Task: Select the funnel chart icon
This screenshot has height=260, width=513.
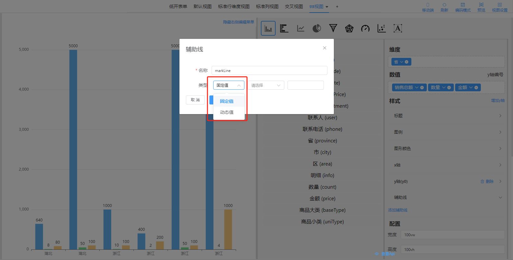Action: (x=333, y=28)
